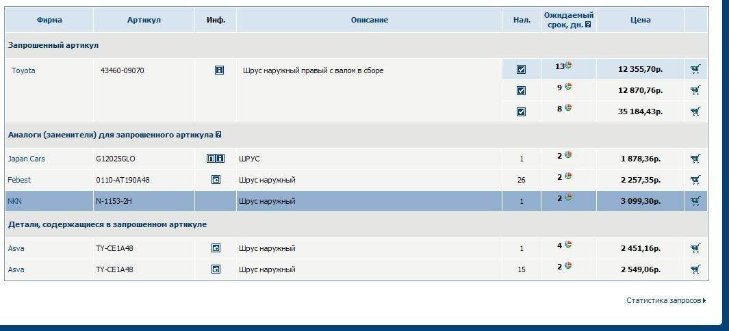
Task: Add Febest 0110-AT190A48 to cart
Action: pos(695,180)
